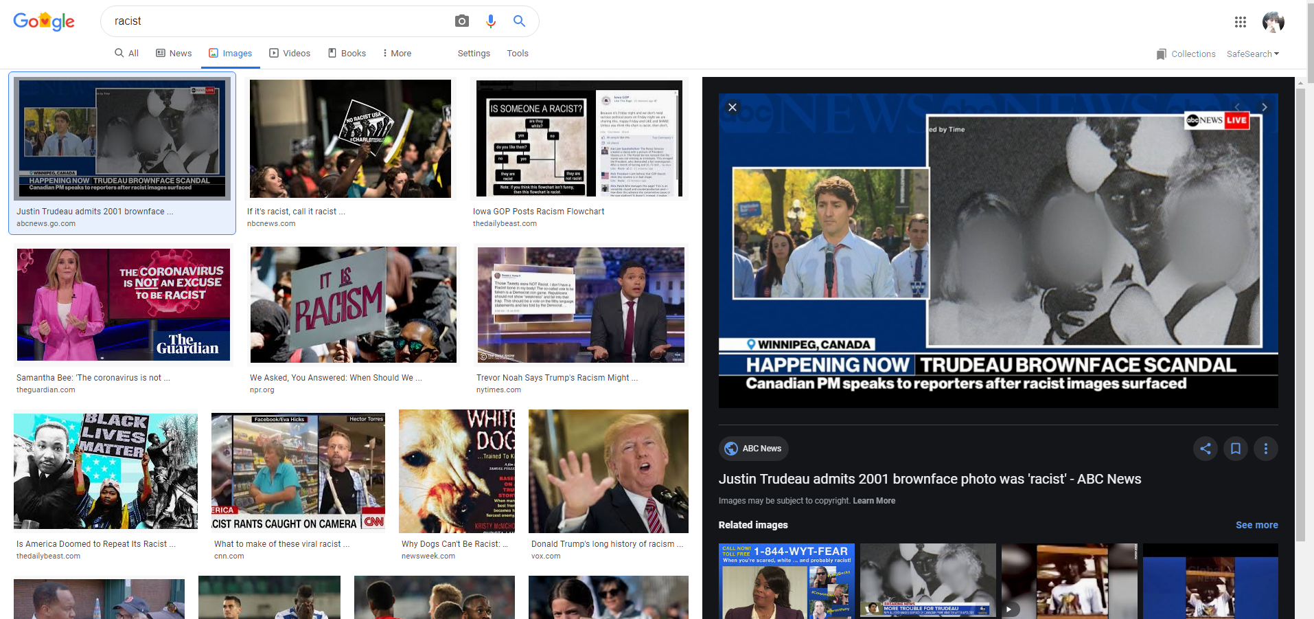The image size is (1314, 619).
Task: Open the Iowa GOP Racism Flowchart thumbnail
Action: click(x=579, y=139)
